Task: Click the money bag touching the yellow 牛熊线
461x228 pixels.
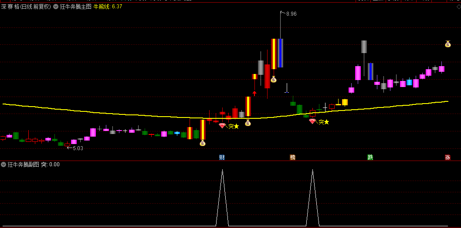Action: point(248,123)
